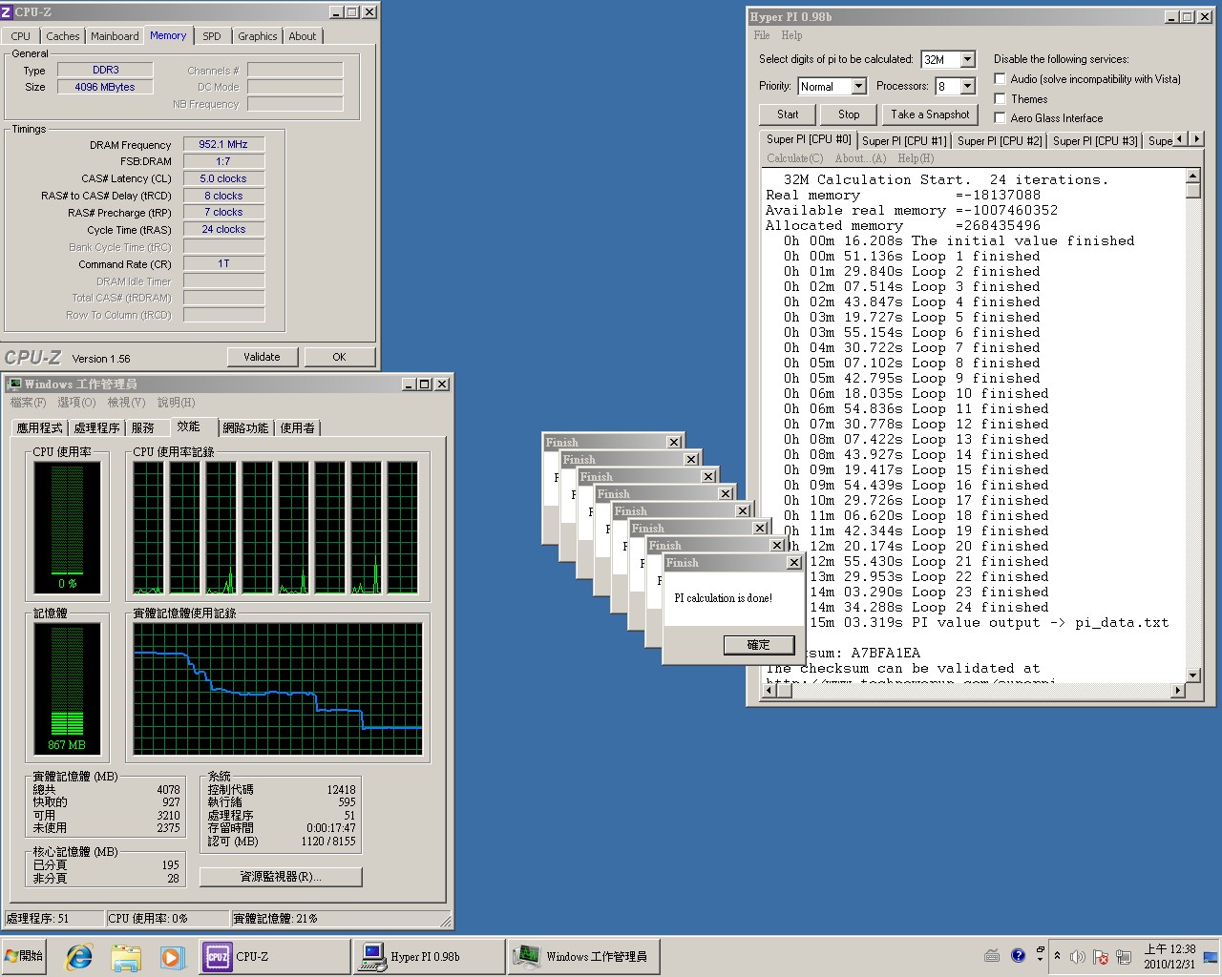Click the keyboard input method tray icon
The width and height of the screenshot is (1222, 977).
[992, 956]
